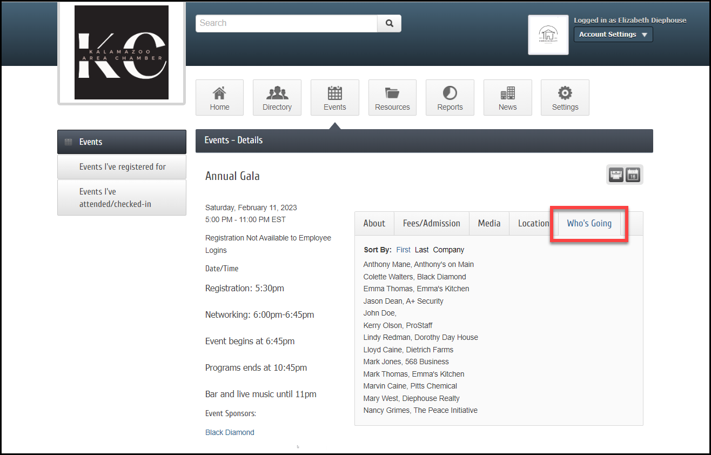Go to the Directory icon

(277, 98)
